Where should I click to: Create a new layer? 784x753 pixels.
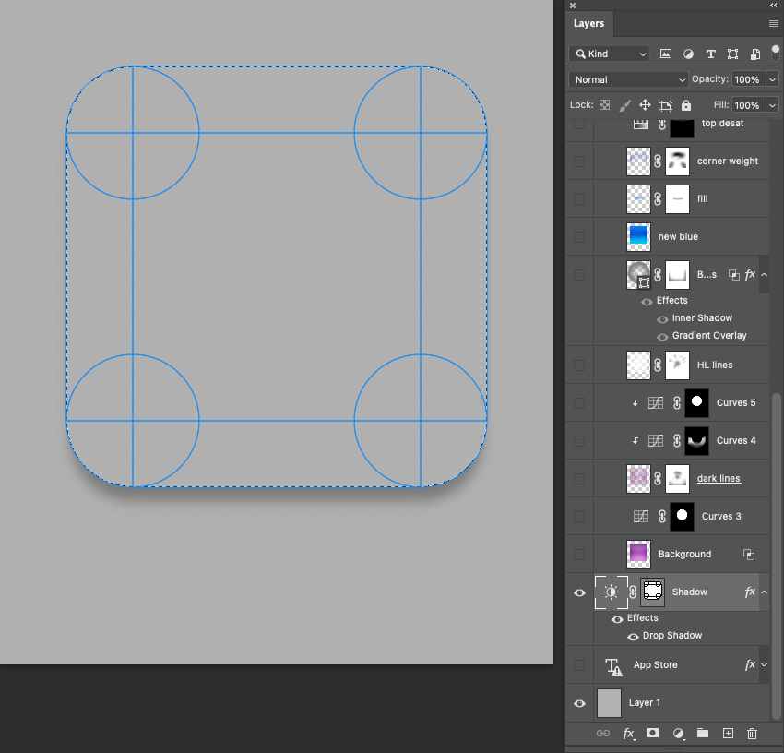click(x=728, y=734)
